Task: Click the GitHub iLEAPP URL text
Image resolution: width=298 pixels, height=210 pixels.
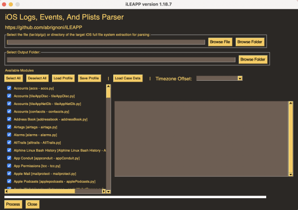Action: 44,27
